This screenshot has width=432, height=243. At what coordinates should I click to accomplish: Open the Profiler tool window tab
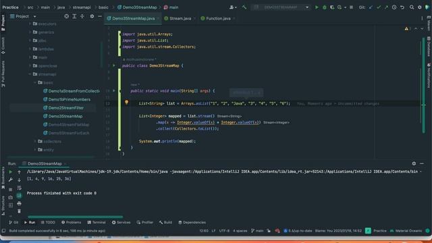click(145, 222)
